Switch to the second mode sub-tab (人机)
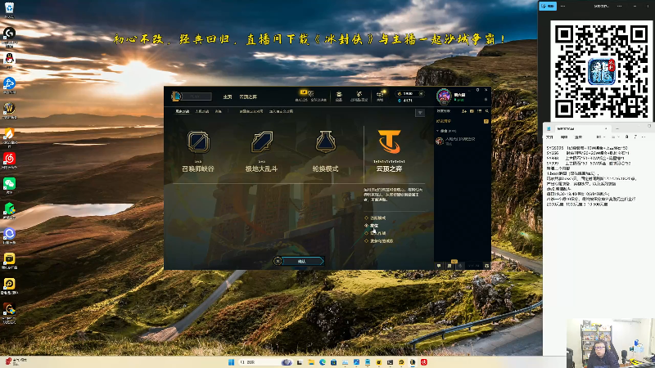Viewport: 655px width, 368px height. coord(202,111)
